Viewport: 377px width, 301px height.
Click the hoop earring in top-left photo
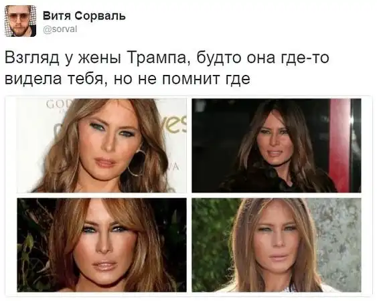pyautogui.click(x=137, y=163)
